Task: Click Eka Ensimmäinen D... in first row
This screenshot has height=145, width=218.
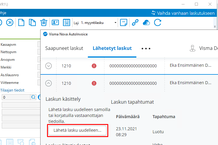Action: pos(190,65)
